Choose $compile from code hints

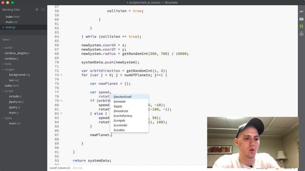[129, 120]
